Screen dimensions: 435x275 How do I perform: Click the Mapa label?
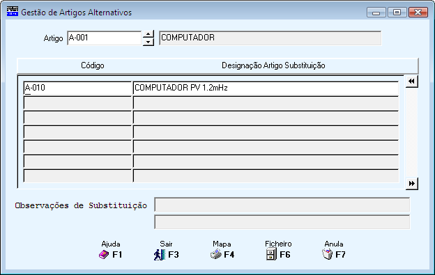coord(222,244)
